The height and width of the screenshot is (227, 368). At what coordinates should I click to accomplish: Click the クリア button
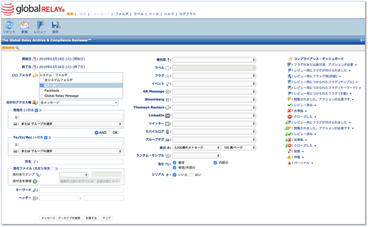(107, 218)
